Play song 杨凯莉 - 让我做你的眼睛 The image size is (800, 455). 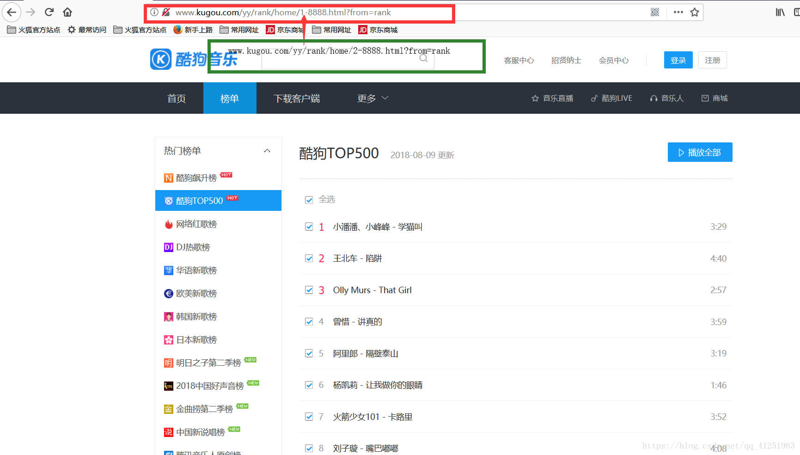pos(378,385)
